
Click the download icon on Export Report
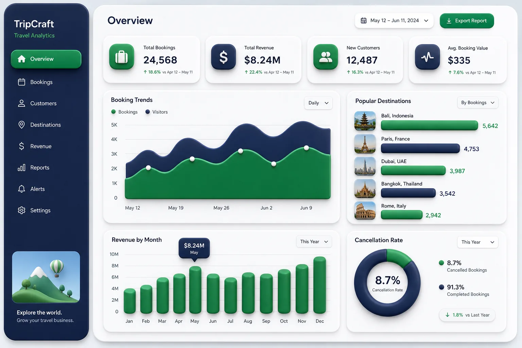coord(449,21)
